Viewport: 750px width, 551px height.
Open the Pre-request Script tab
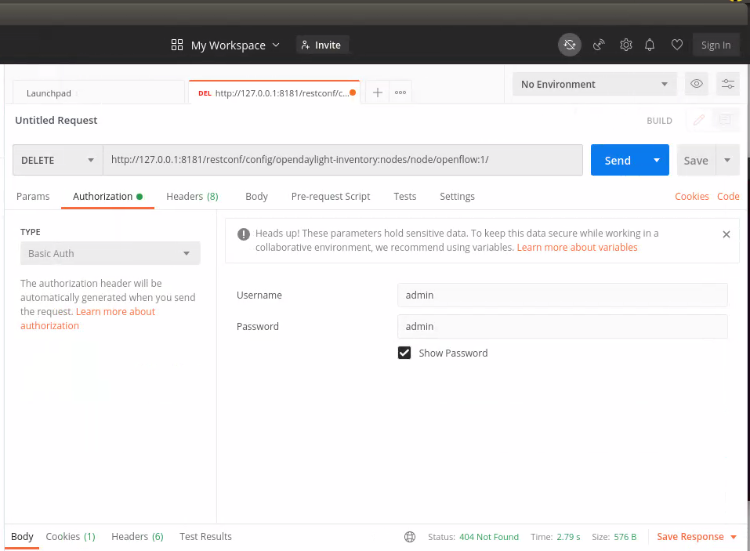point(331,196)
